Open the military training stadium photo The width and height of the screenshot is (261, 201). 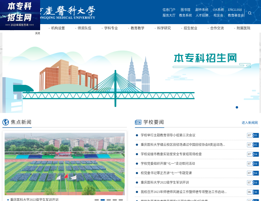point(65,164)
